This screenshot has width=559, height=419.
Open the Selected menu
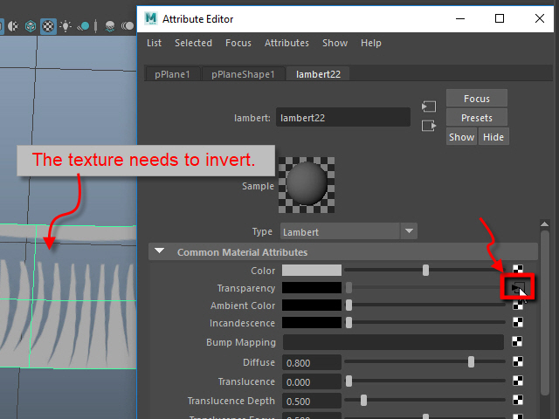pyautogui.click(x=193, y=43)
